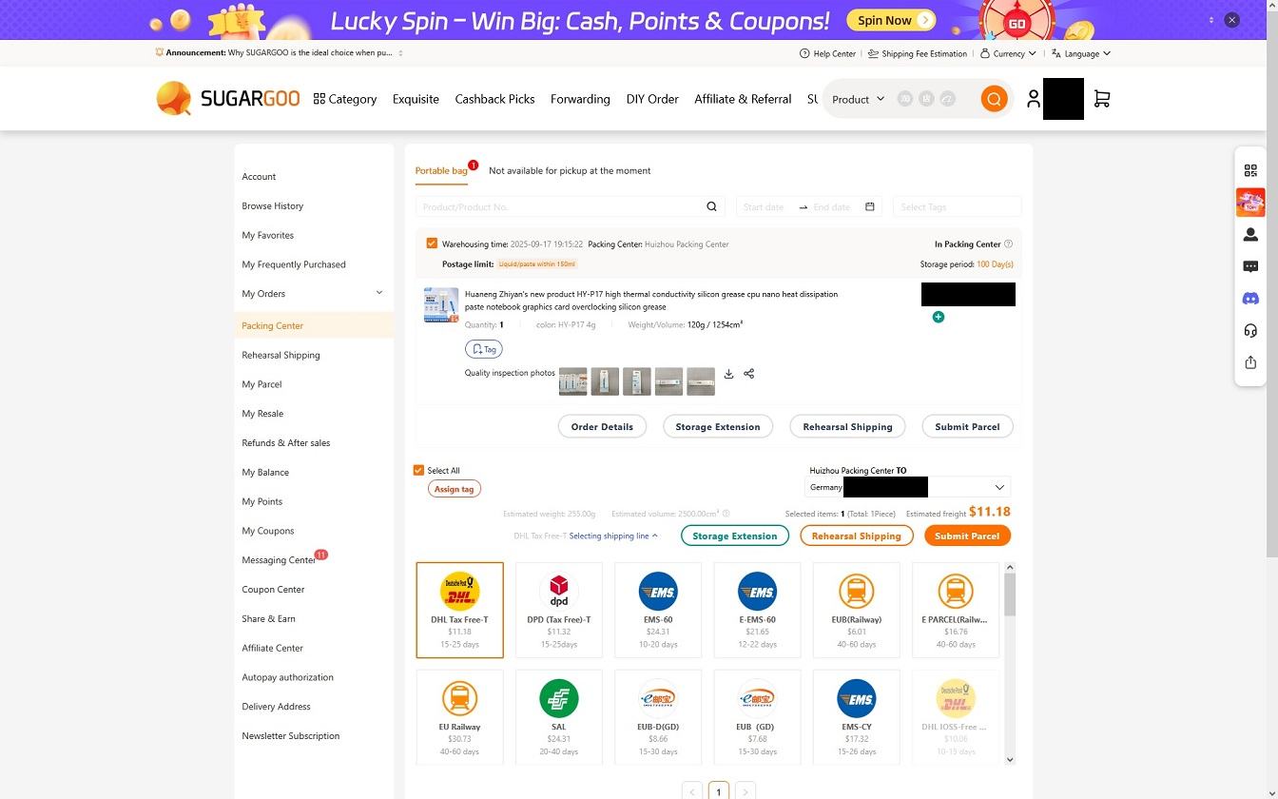
Task: Open the first quality inspection photo
Action: coord(572,381)
